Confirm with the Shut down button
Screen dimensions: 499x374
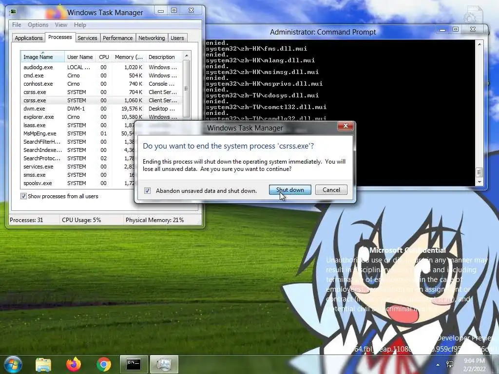click(290, 190)
